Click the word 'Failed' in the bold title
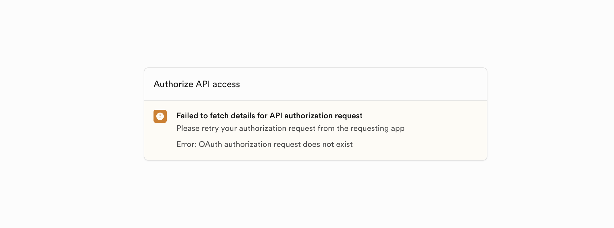The width and height of the screenshot is (614, 228). point(187,116)
